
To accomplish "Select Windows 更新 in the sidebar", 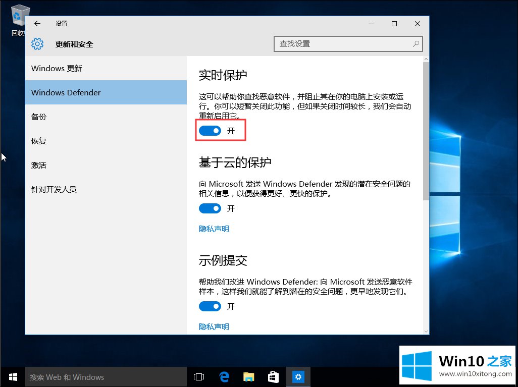I will coord(106,68).
